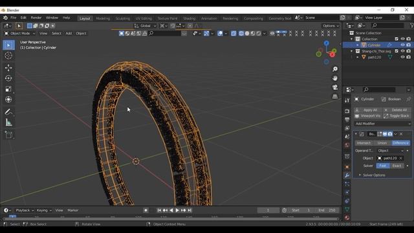Image resolution: width=414 pixels, height=233 pixels.
Task: Select the Measure tool
Action: pyautogui.click(x=8, y=122)
